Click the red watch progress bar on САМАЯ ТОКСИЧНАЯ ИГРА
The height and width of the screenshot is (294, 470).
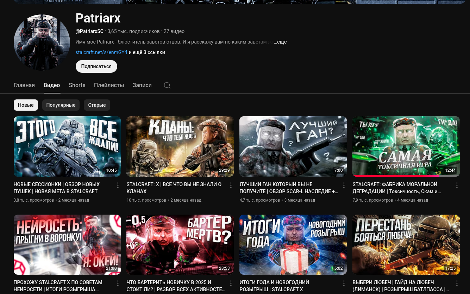[396, 176]
